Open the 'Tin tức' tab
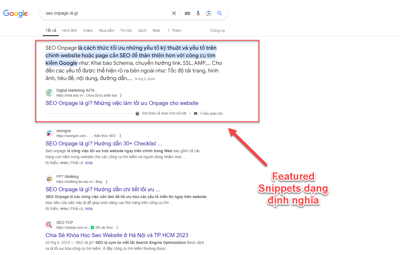 point(126,30)
